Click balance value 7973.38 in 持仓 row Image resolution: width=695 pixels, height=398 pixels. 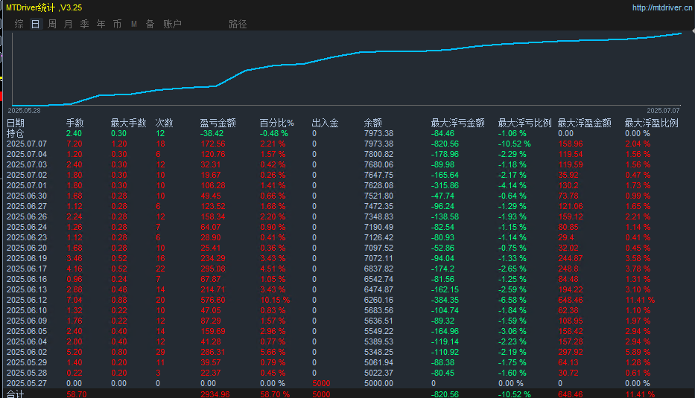378,133
